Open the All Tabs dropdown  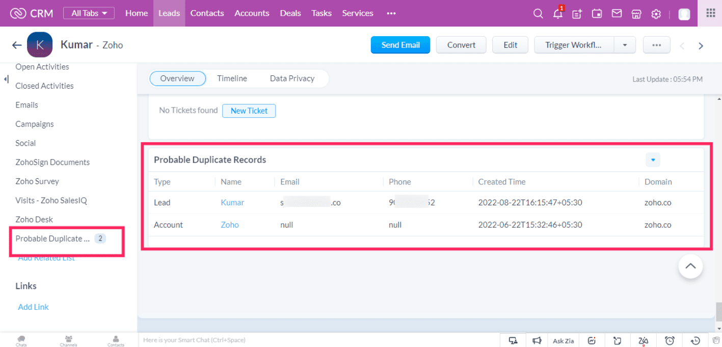tap(89, 13)
